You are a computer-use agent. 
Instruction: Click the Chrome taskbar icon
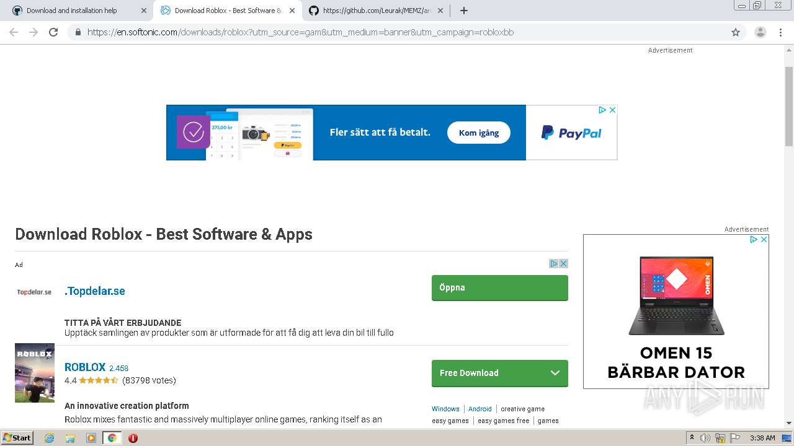(112, 438)
